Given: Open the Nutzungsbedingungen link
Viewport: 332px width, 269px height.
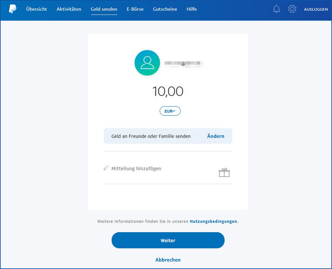Looking at the screenshot, I should (x=214, y=221).
